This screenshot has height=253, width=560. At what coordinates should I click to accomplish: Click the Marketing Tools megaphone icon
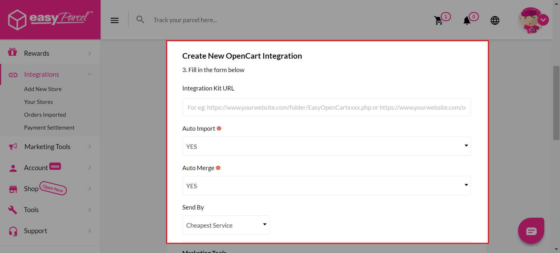click(x=13, y=146)
